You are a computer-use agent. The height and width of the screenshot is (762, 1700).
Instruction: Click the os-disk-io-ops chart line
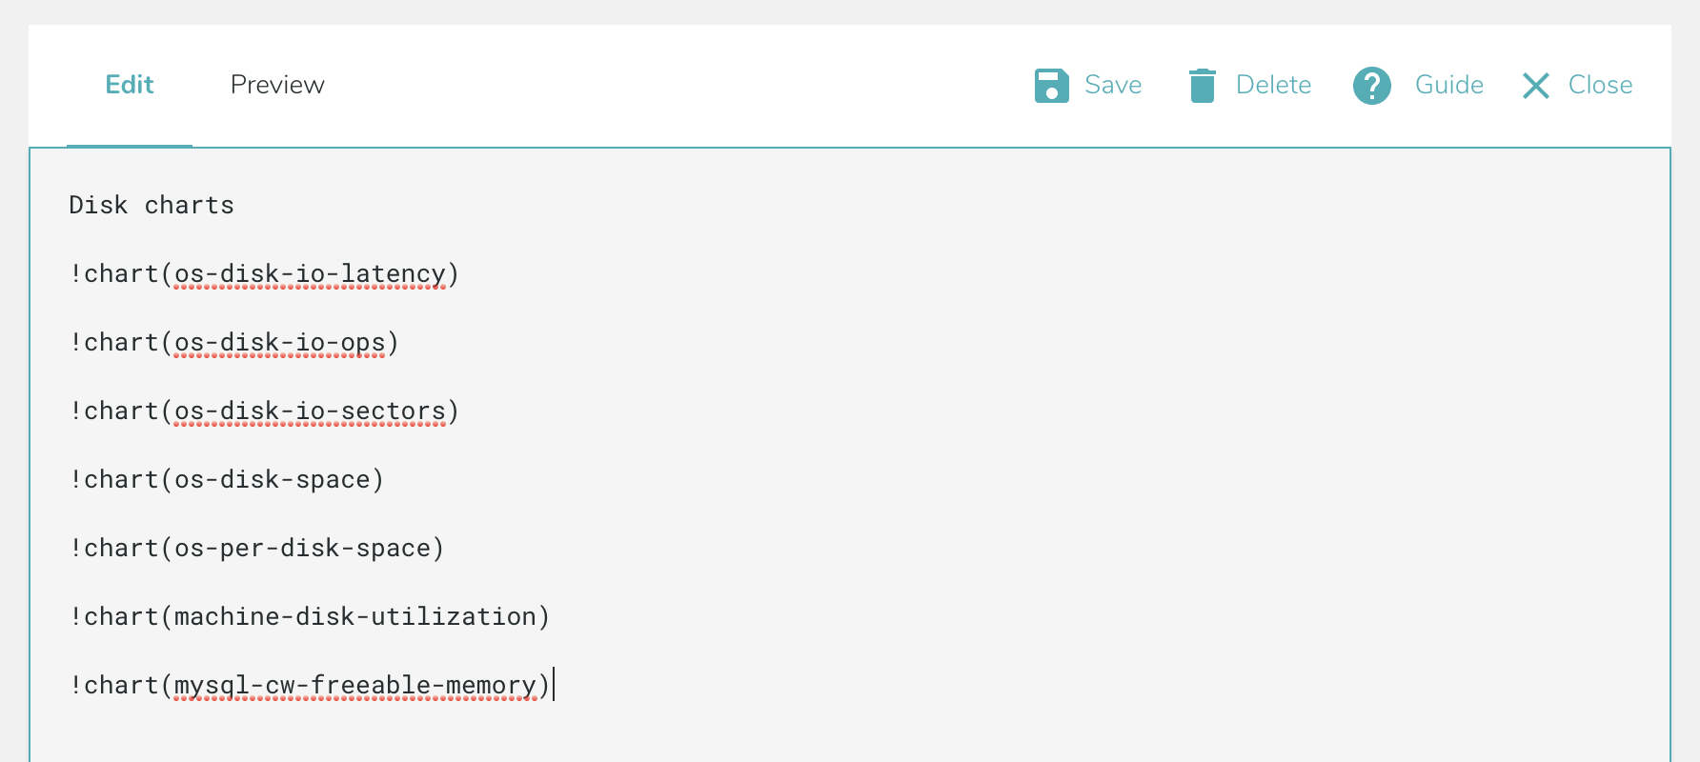click(x=234, y=343)
